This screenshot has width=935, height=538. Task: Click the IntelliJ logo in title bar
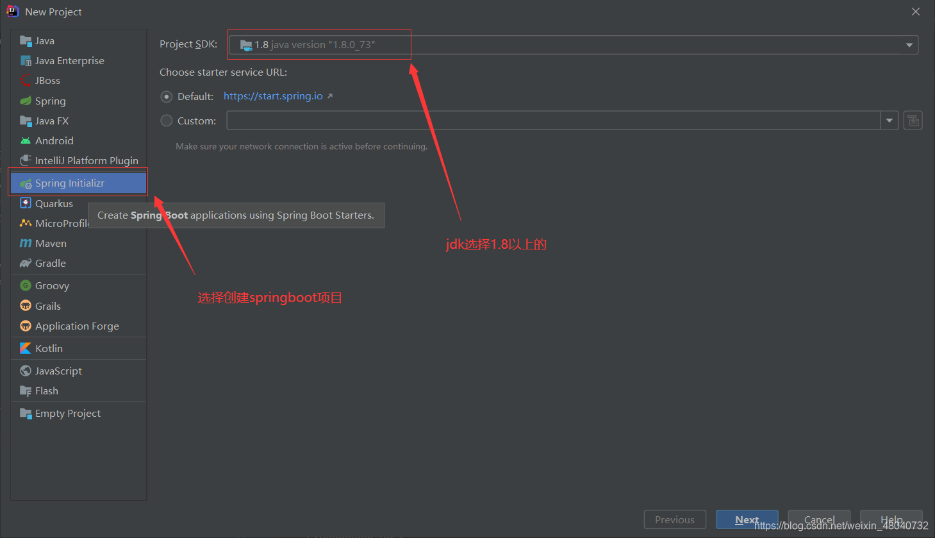(13, 12)
